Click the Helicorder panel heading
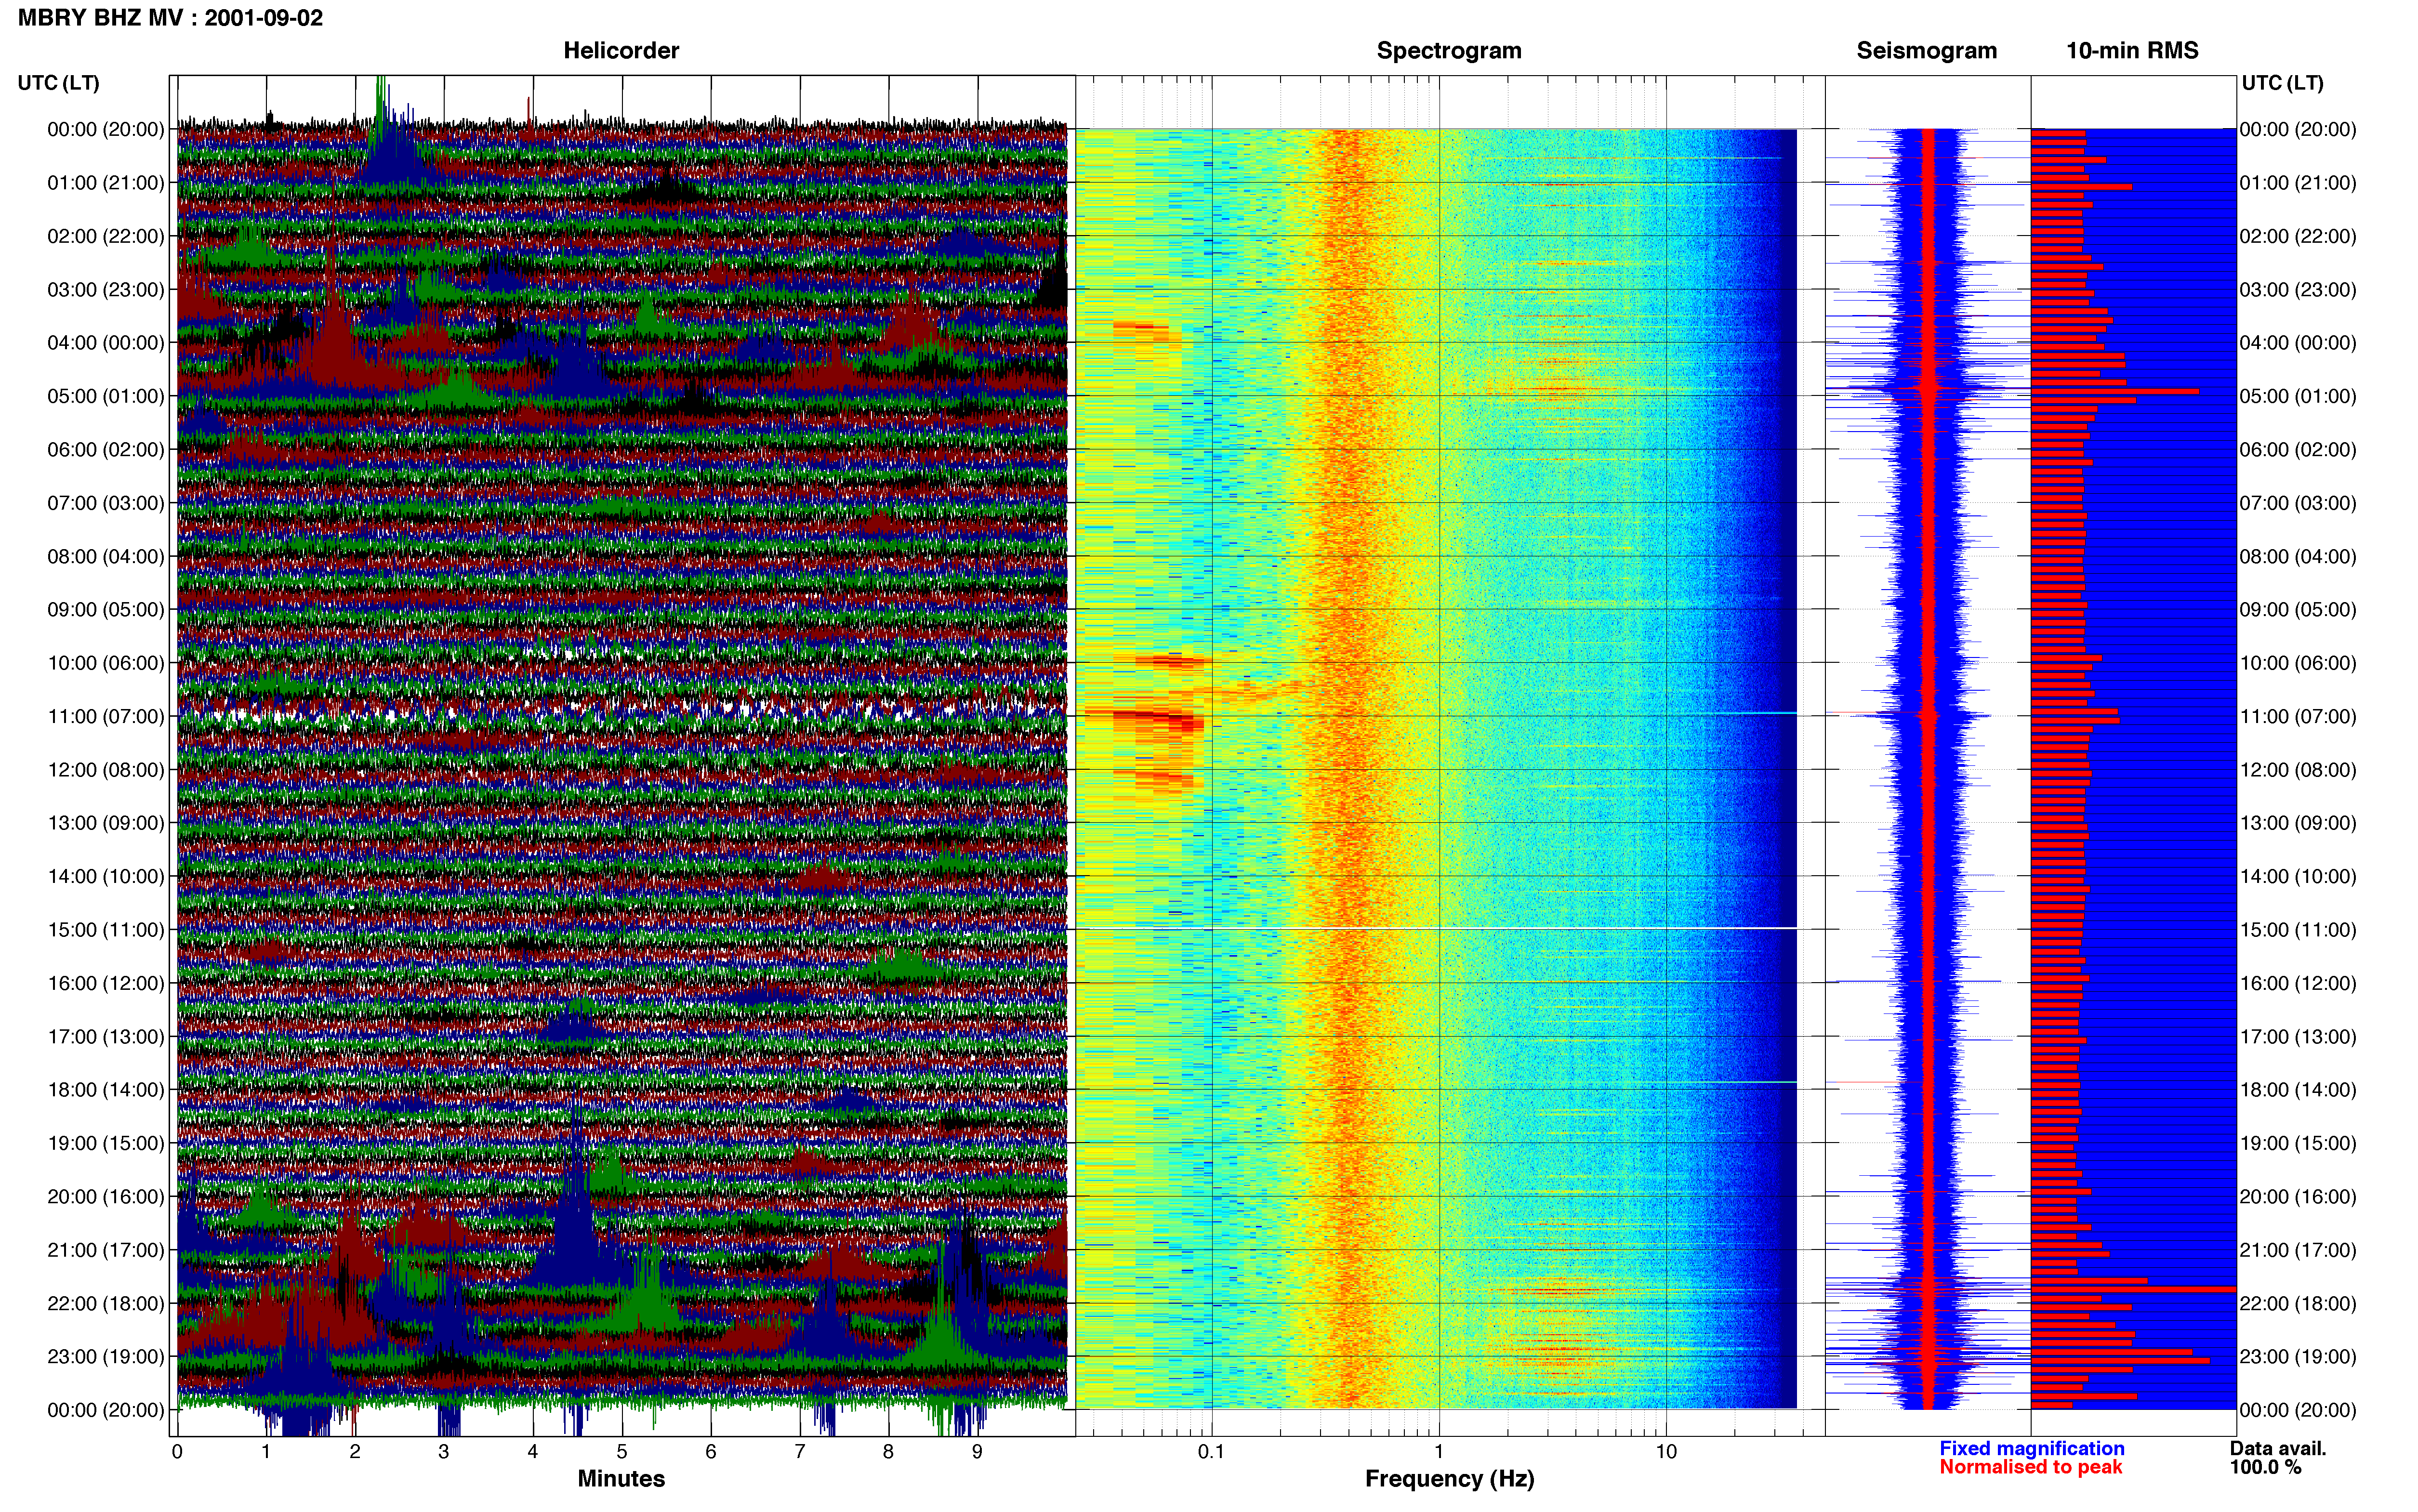Viewport: 2418px width, 1512px height. coord(621,51)
